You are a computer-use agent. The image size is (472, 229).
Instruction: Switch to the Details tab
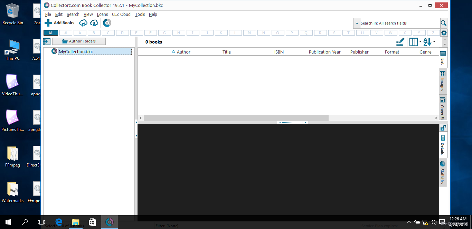[443, 145]
